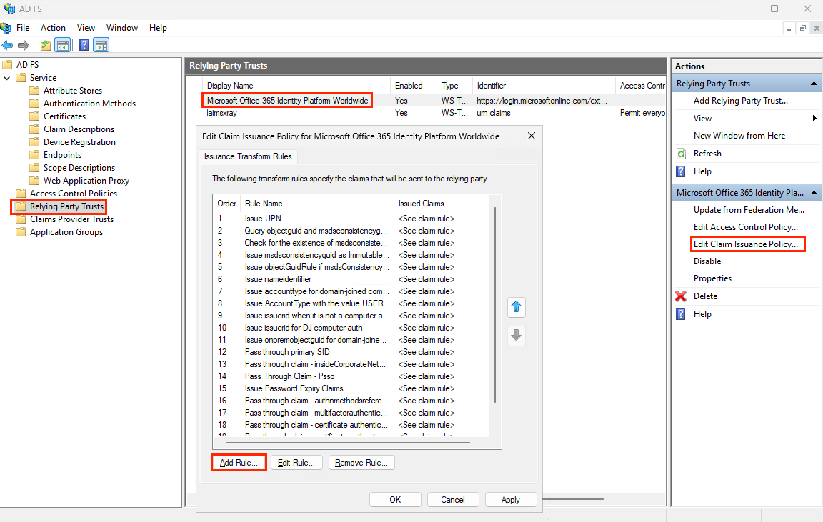Collapse the Relying Party Trusts actions section

click(814, 84)
